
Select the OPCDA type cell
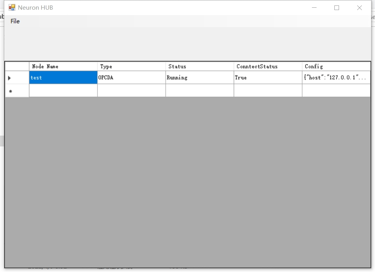point(131,78)
